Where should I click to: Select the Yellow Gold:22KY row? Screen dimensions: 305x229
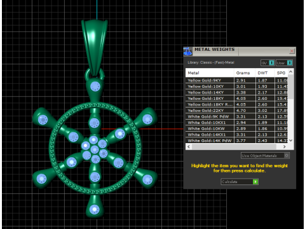coord(237,111)
